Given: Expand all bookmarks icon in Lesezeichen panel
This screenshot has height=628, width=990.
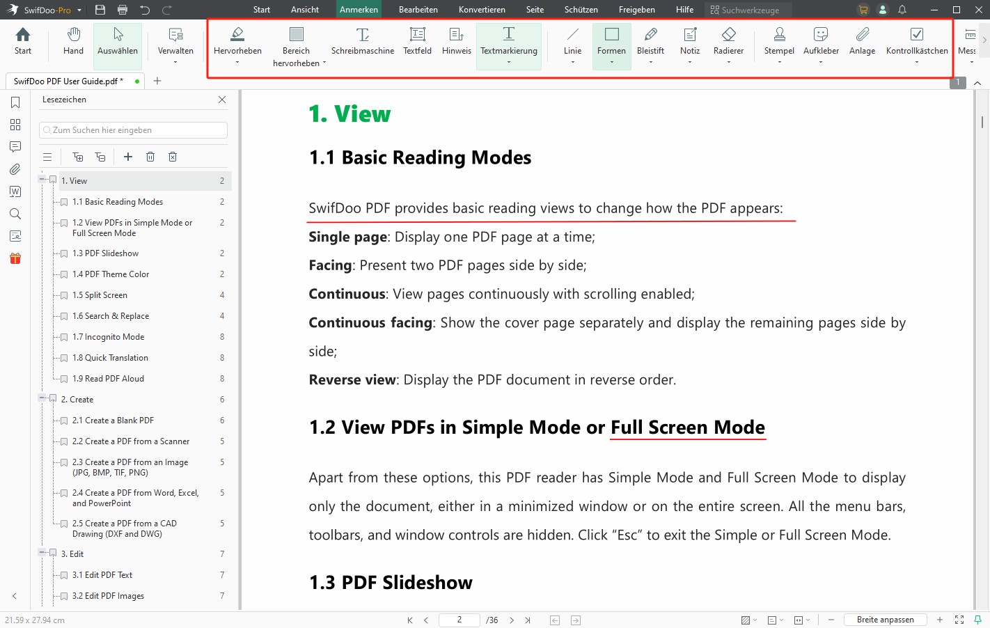Looking at the screenshot, I should 78,157.
